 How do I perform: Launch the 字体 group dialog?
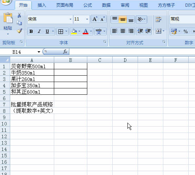(105, 42)
